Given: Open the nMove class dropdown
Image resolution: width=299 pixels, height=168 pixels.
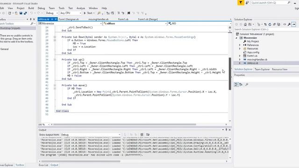Looking at the screenshot, I should (x=135, y=24).
